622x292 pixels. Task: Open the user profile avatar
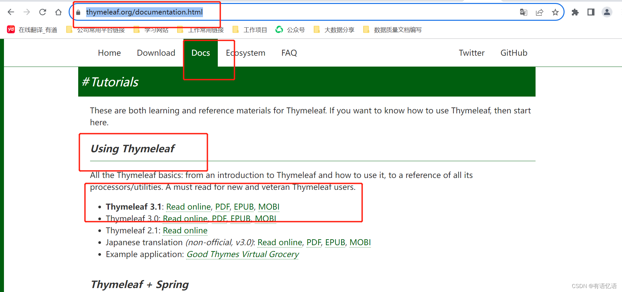(x=607, y=12)
